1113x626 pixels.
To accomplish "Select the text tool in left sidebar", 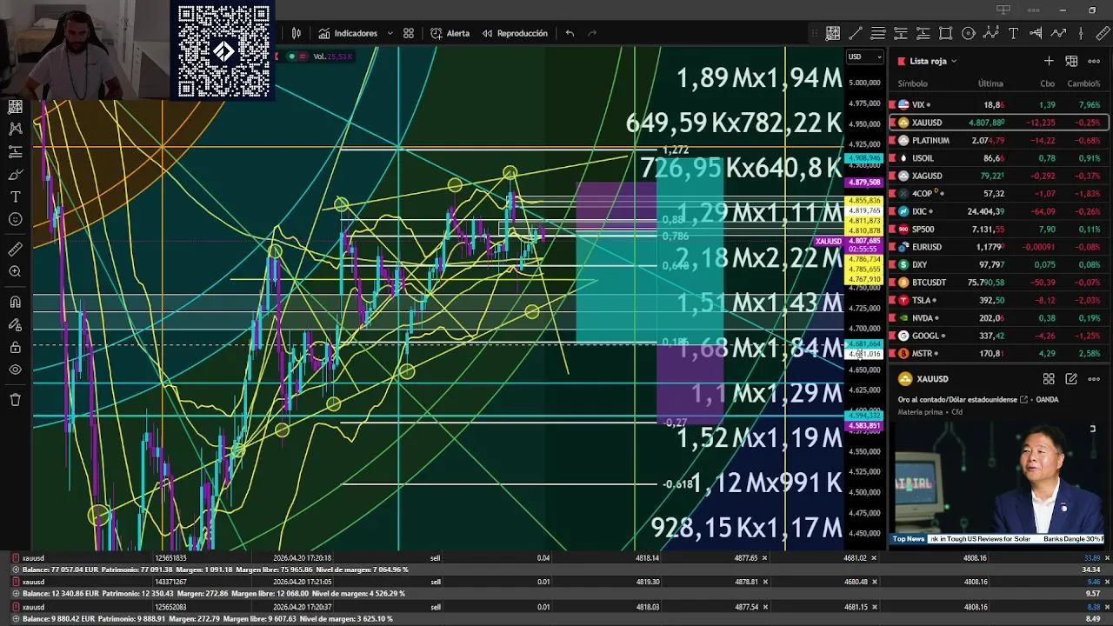I will point(15,196).
